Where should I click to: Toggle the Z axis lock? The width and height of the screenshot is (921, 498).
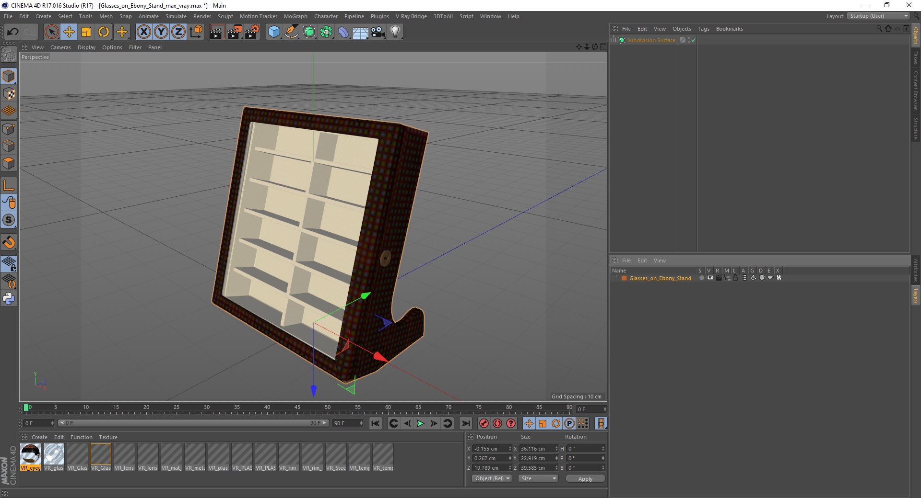click(x=178, y=32)
